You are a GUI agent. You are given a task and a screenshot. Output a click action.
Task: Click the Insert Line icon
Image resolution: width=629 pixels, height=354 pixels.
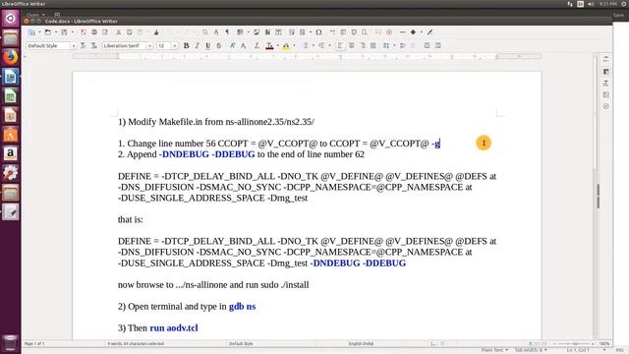(402, 32)
